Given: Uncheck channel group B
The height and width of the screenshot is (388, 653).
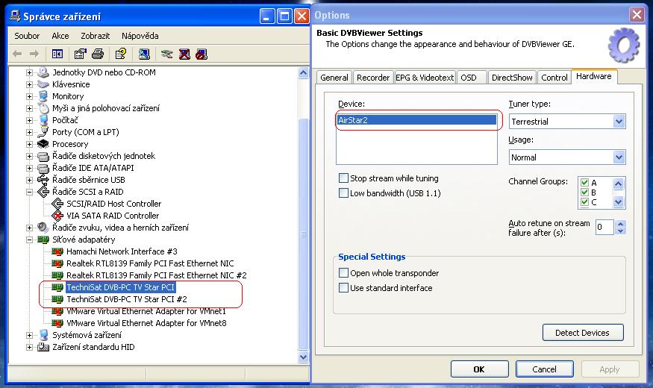Looking at the screenshot, I should 584,193.
